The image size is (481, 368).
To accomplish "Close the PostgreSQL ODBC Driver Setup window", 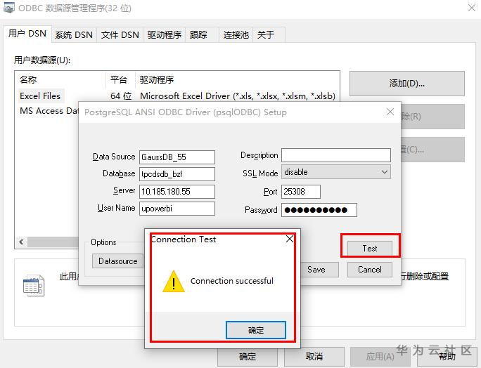I will coord(390,112).
